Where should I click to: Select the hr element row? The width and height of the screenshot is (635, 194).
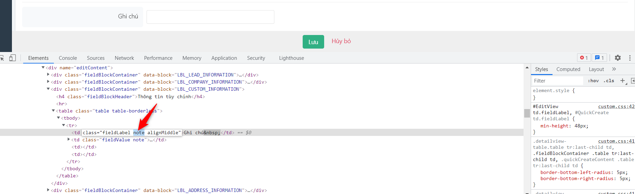point(62,104)
